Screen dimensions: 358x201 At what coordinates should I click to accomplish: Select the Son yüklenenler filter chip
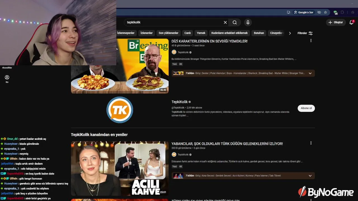[x=168, y=33]
